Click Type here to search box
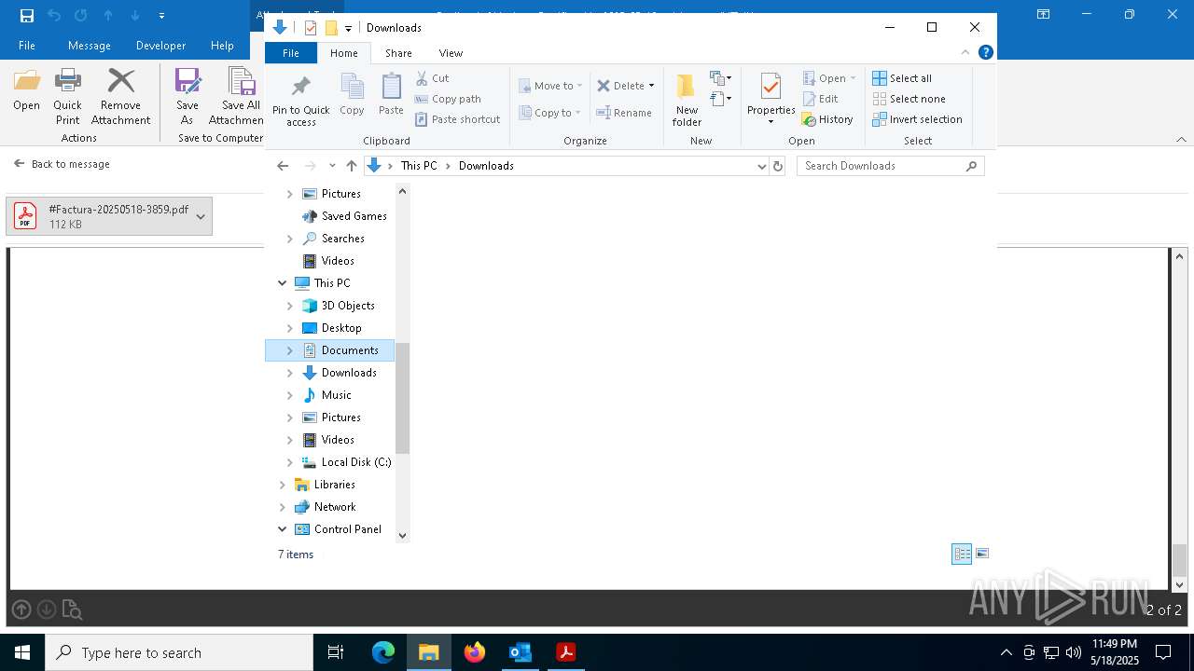This screenshot has width=1194, height=671. point(179,652)
